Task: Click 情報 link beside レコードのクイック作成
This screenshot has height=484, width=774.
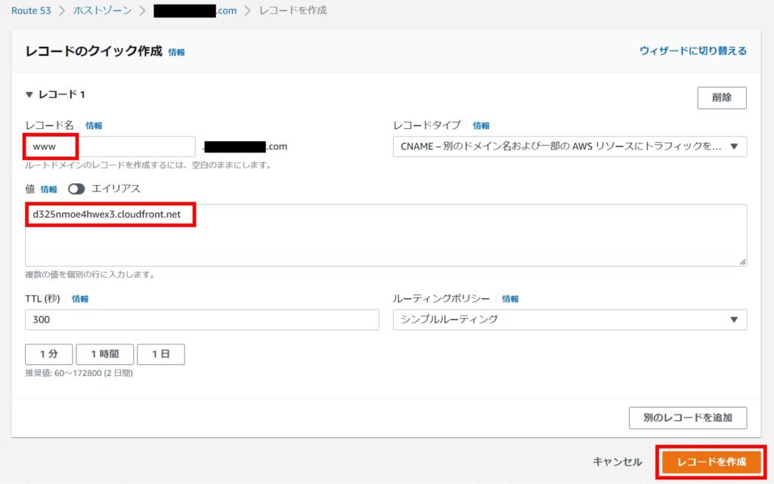Action: (176, 53)
